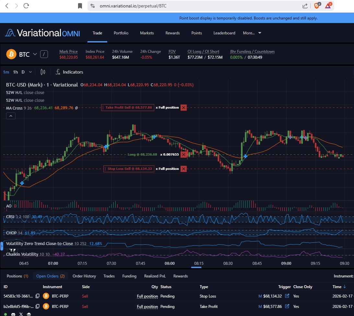
Task: Open the additional timeframe chevron after D
Action: click(x=30, y=72)
